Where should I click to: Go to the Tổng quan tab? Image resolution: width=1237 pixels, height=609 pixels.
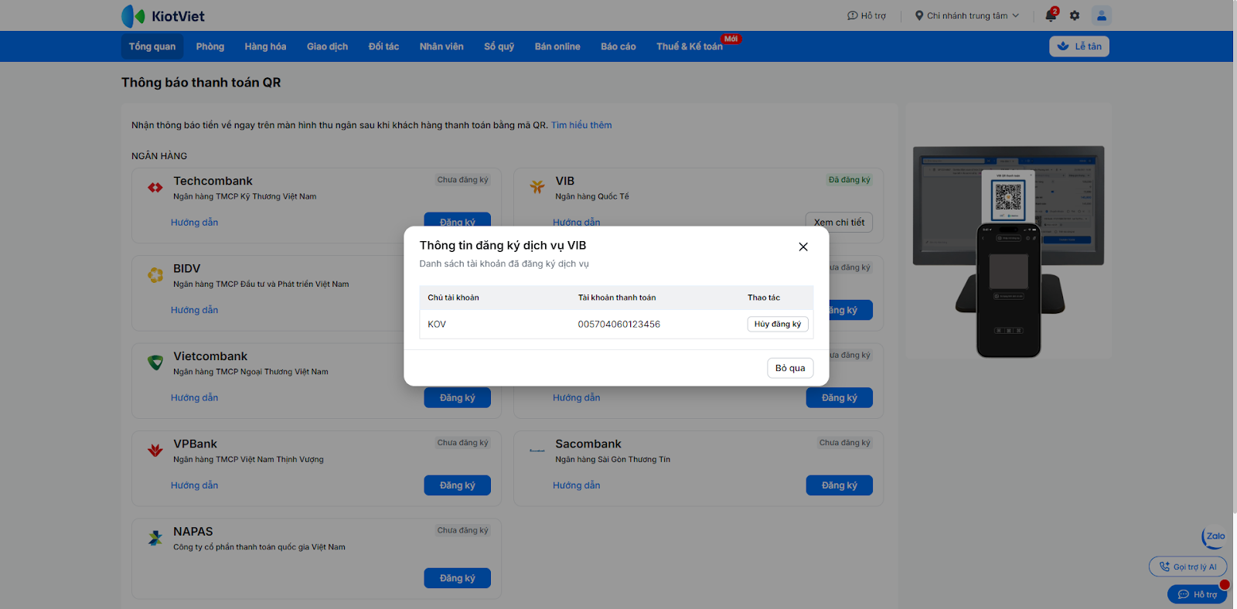[x=152, y=46]
